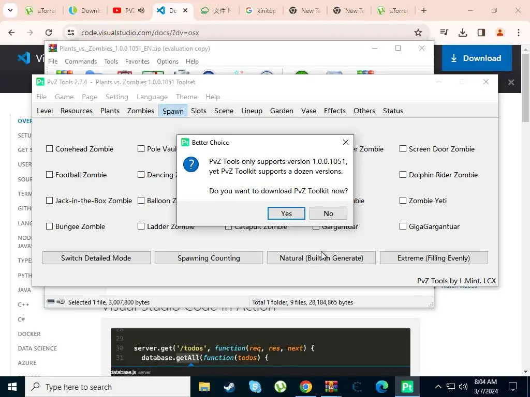The height and width of the screenshot is (397, 530).
Task: Toggle Bungee Zombie checkbox
Action: point(49,226)
